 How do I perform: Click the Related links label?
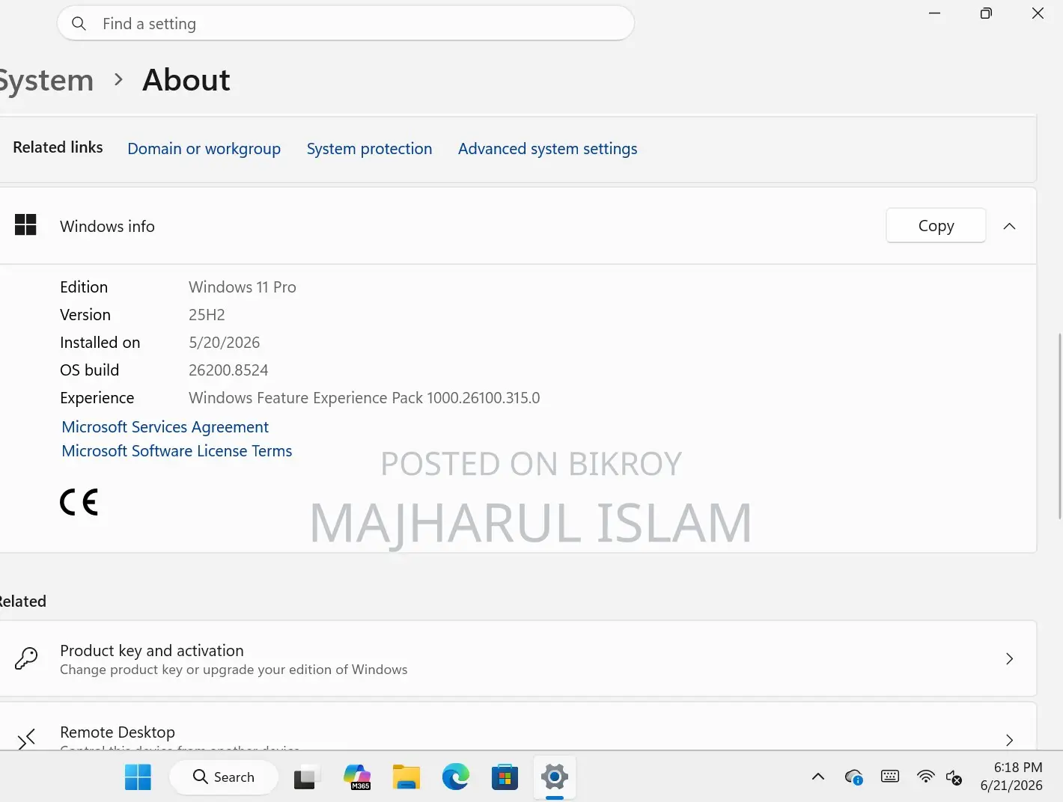pyautogui.click(x=58, y=147)
